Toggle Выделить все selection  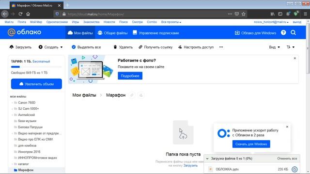86,47
